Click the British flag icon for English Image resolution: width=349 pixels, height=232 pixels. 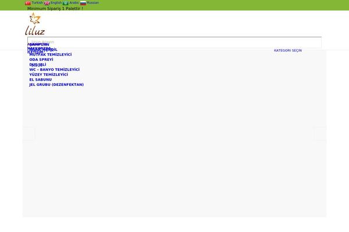coord(47,3)
